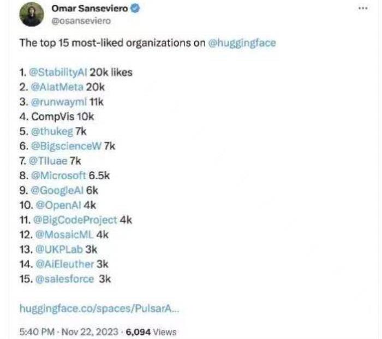382x339 pixels.
Task: Open the @salesforce mention
Action: (64, 279)
